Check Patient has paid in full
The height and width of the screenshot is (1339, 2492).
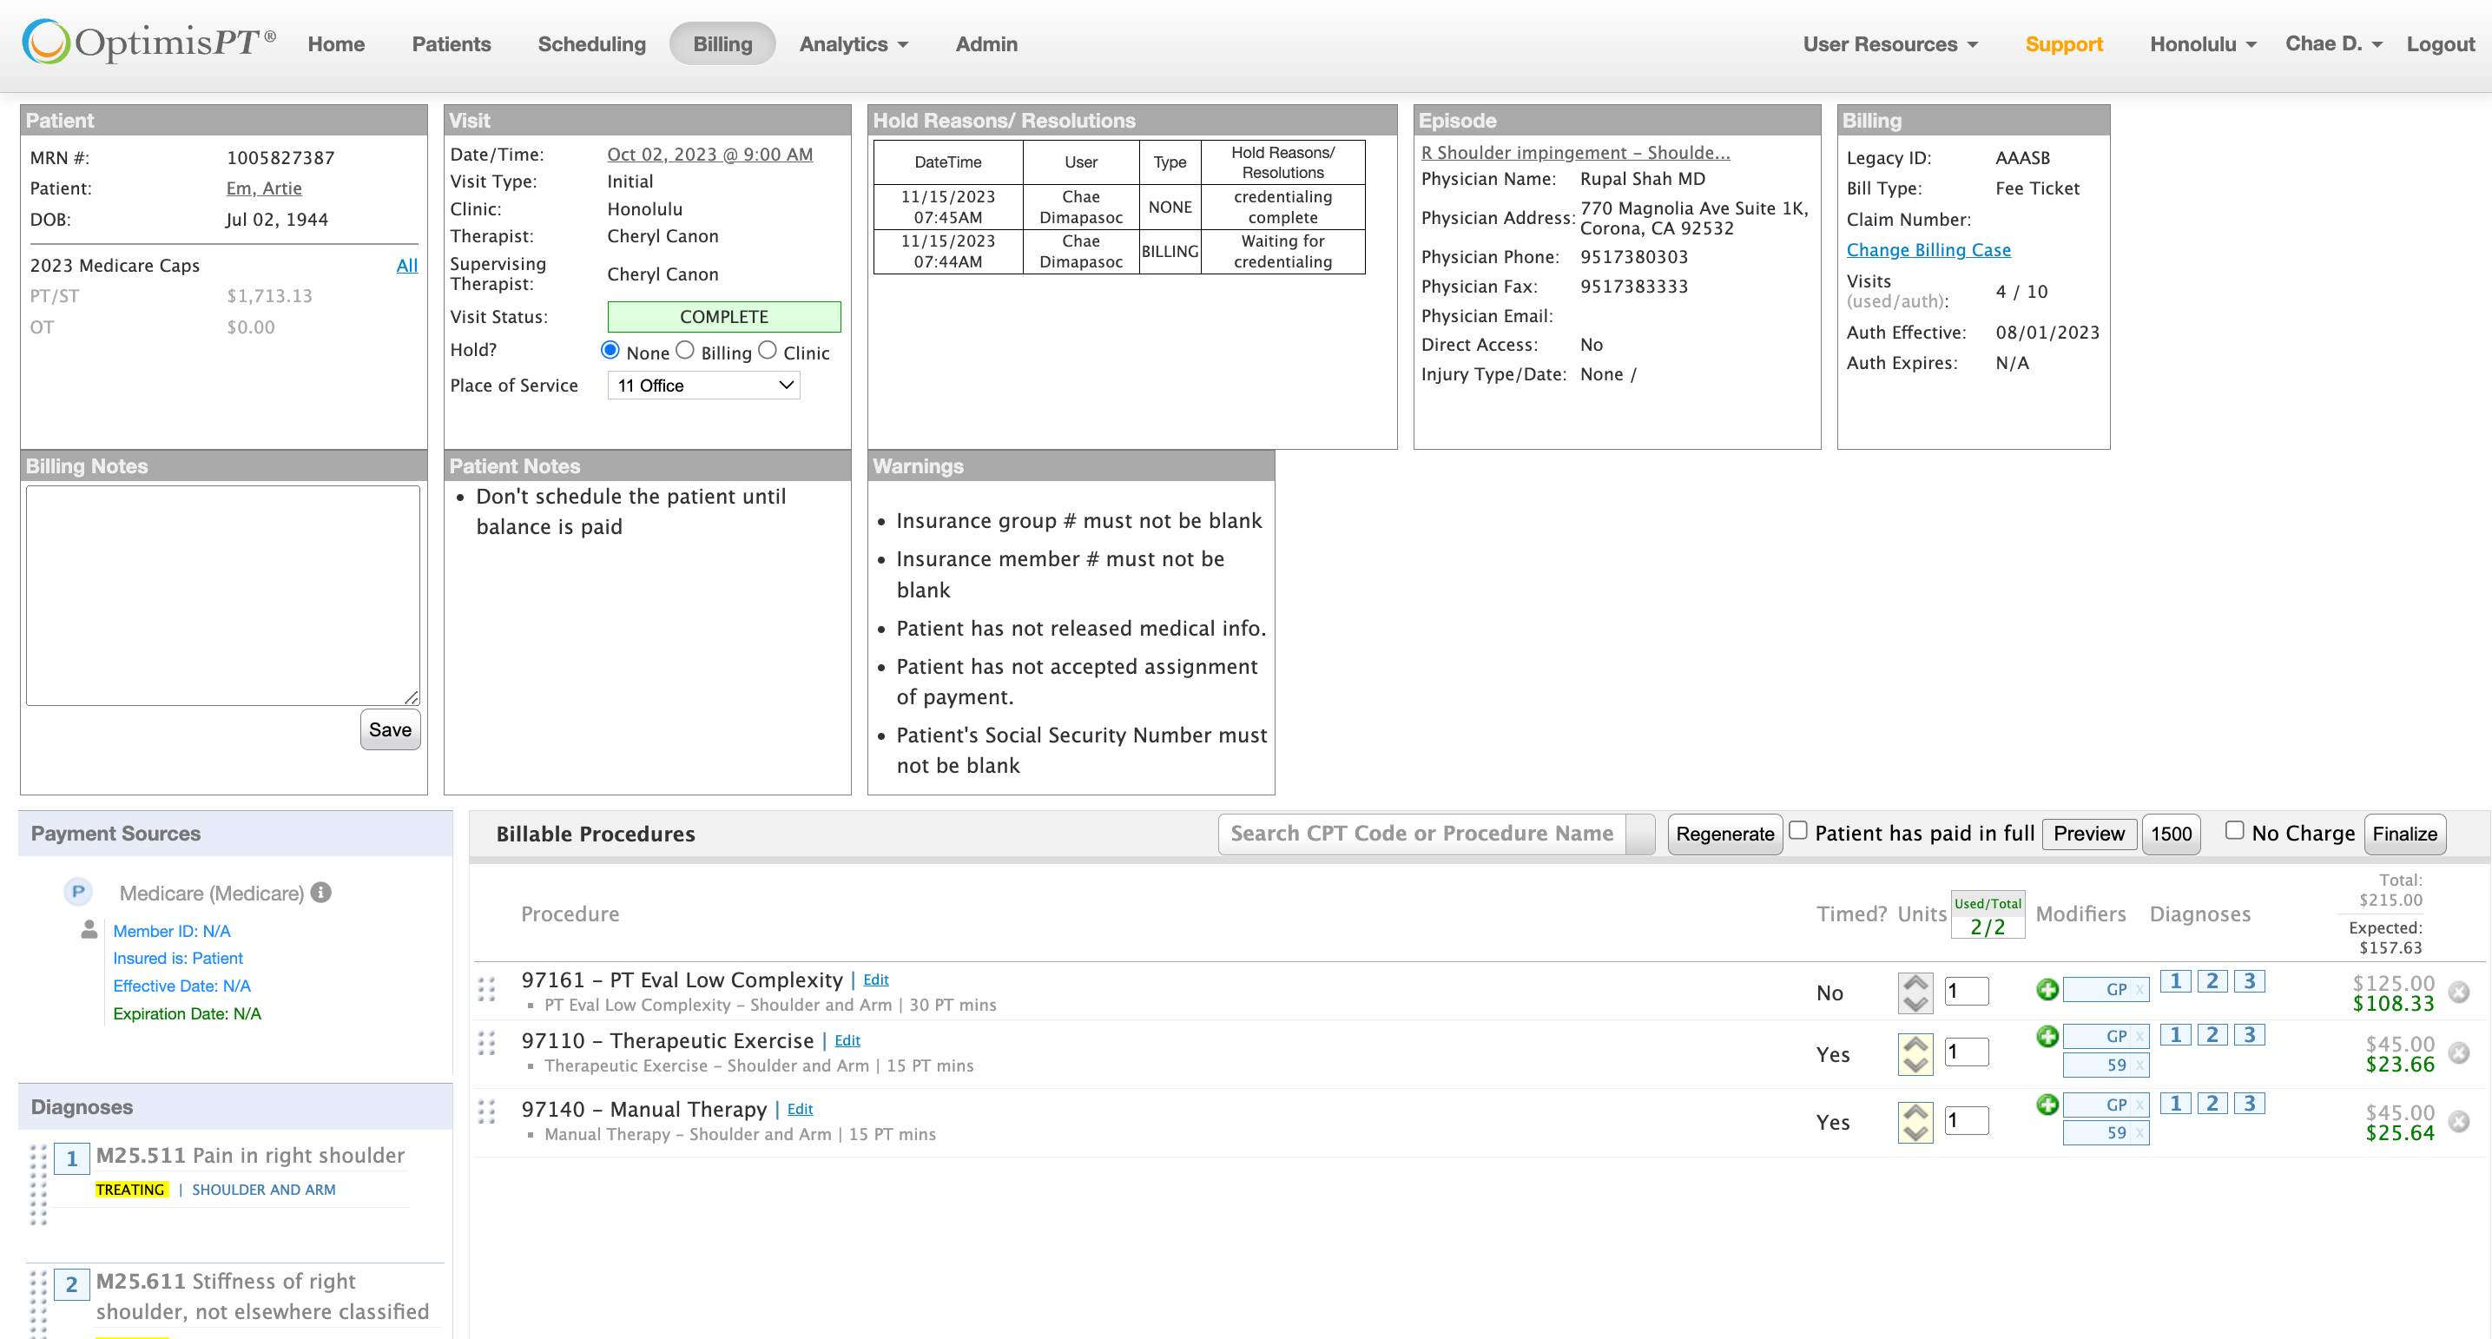pos(1797,831)
